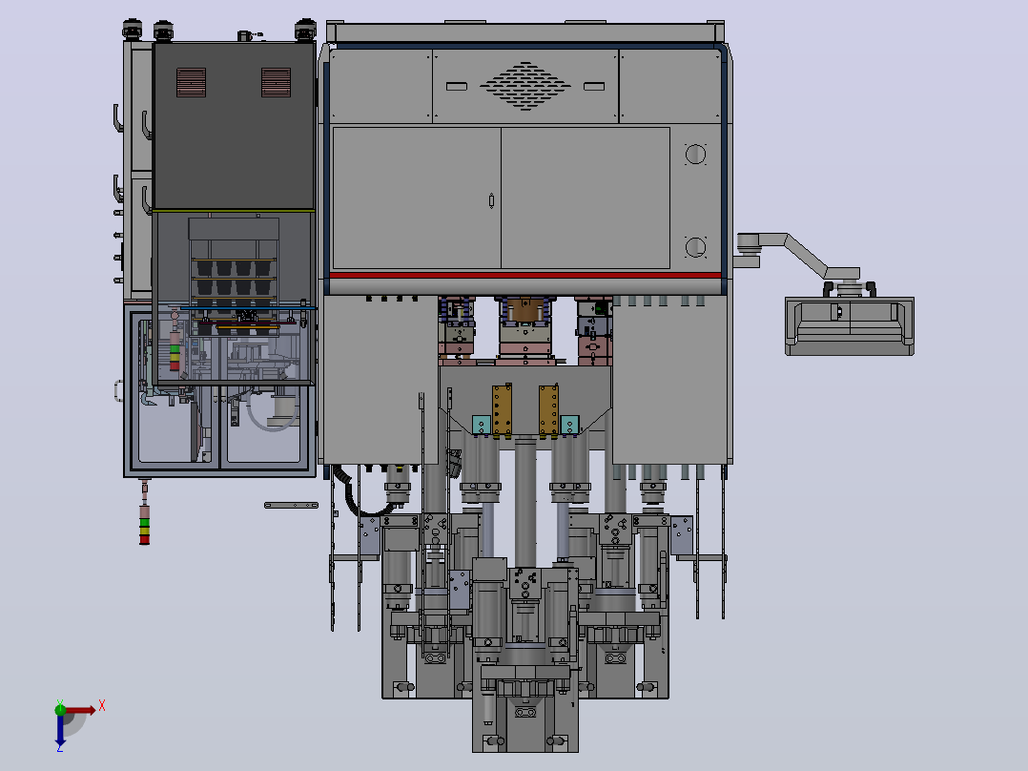Select the lower circular port on the right panel

pyautogui.click(x=695, y=247)
